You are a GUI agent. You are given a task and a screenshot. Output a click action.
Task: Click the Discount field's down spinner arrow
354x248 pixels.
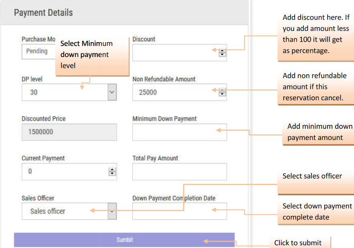point(222,55)
